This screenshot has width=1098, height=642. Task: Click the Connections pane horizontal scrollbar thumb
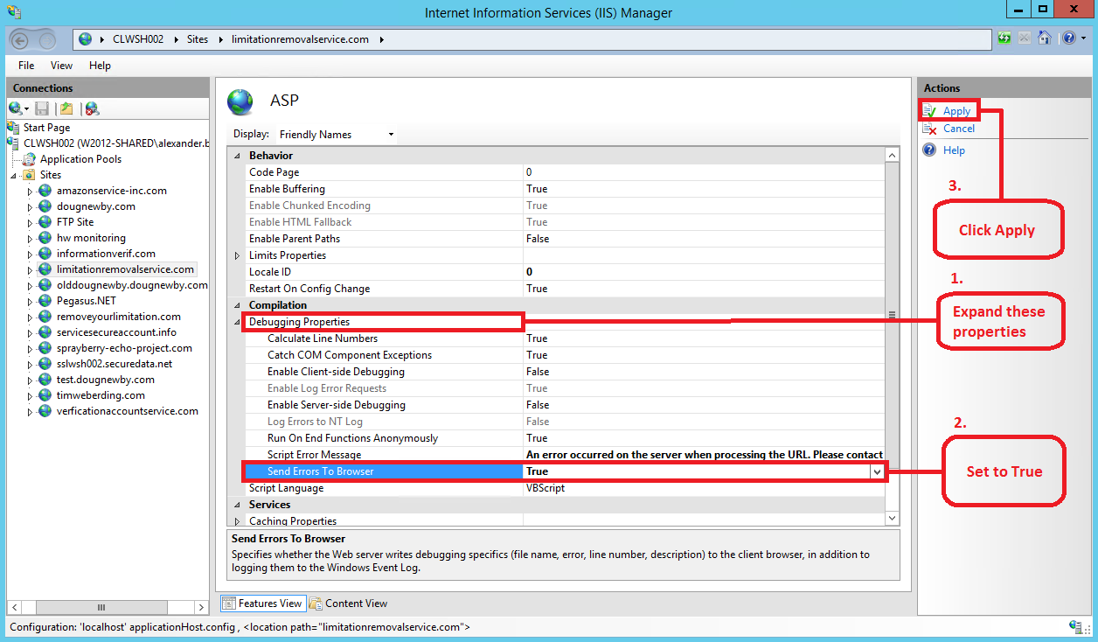(101, 607)
